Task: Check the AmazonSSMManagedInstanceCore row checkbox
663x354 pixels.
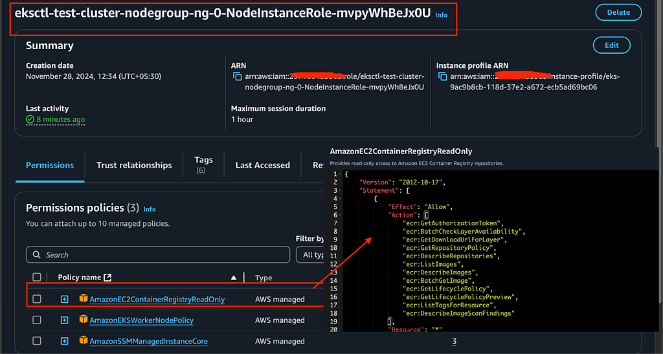Action: click(x=37, y=341)
